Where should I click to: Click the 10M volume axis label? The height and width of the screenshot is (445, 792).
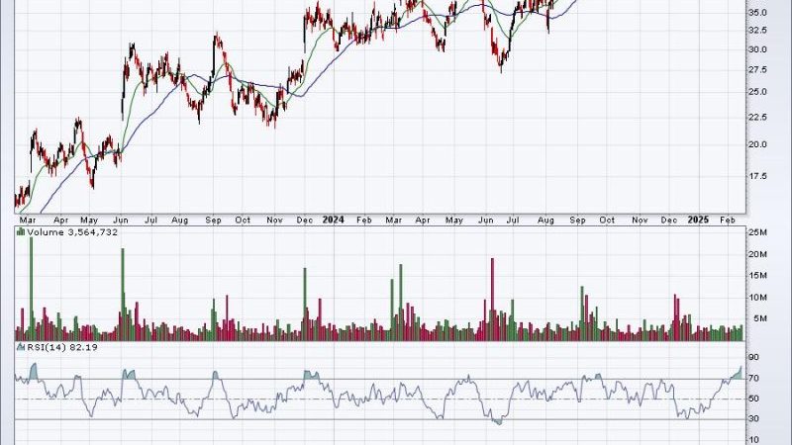[x=758, y=298]
